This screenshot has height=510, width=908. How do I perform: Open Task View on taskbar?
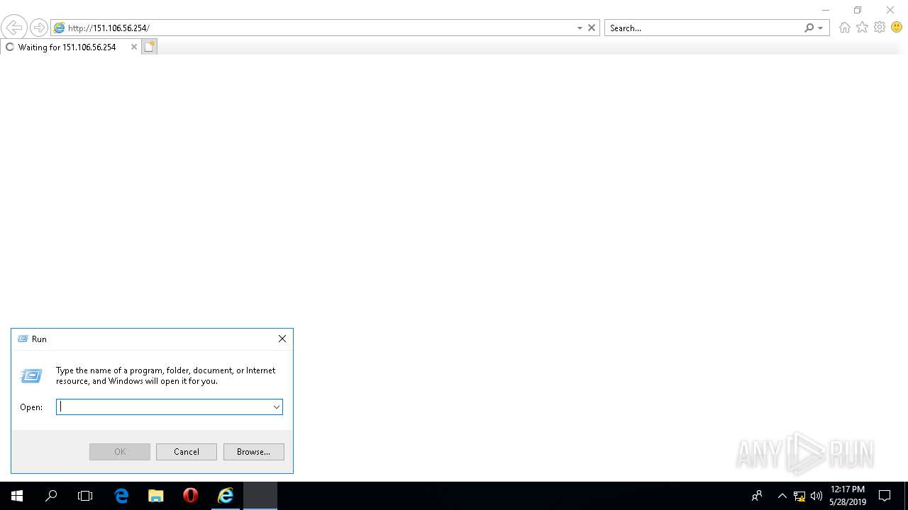pyautogui.click(x=85, y=496)
